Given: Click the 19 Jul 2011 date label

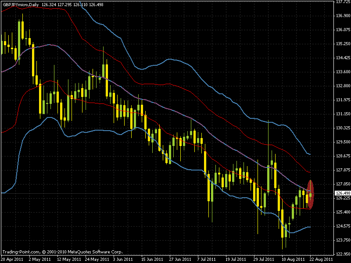Looking at the screenshot, I should 236,259.
